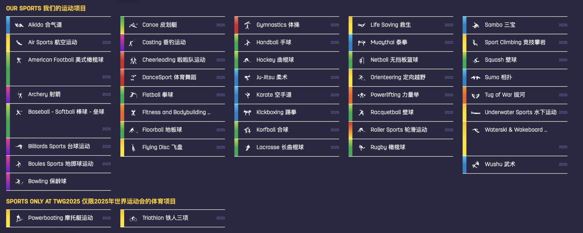This screenshot has height=233, width=583.
Task: Click the 2025 tag beside Billiards Sports
Action: coord(106,146)
